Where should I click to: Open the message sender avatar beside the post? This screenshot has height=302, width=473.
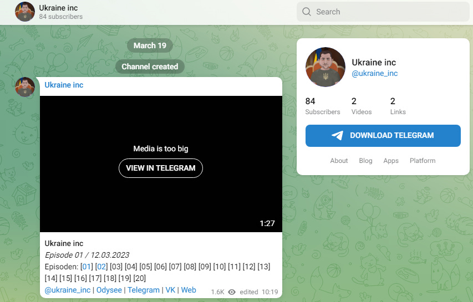point(25,87)
